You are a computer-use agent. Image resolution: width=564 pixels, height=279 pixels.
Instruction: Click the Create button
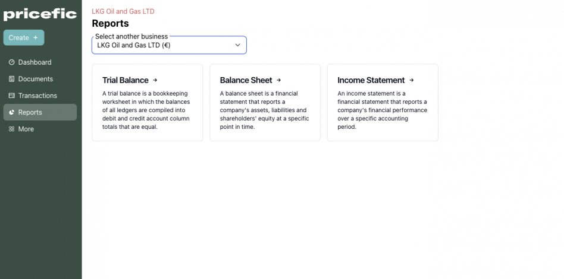click(x=24, y=38)
